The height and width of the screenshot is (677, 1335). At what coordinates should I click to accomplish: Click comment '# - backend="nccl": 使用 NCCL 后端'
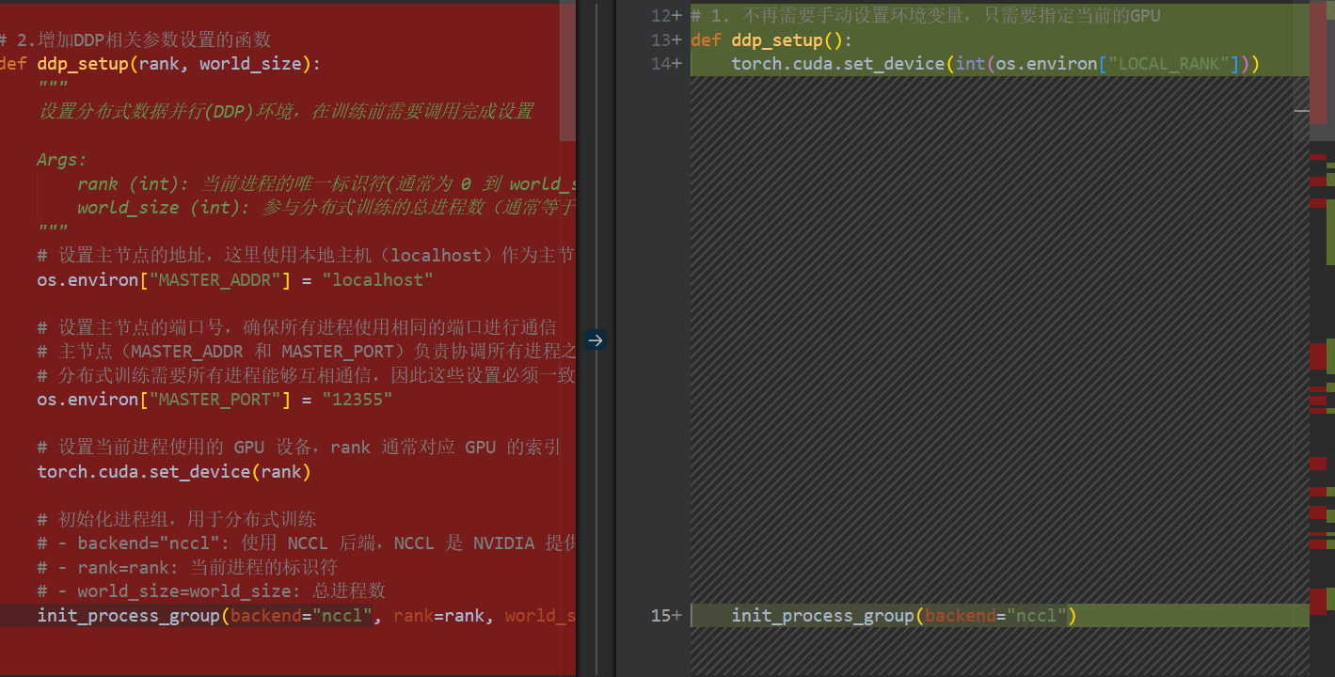click(306, 543)
